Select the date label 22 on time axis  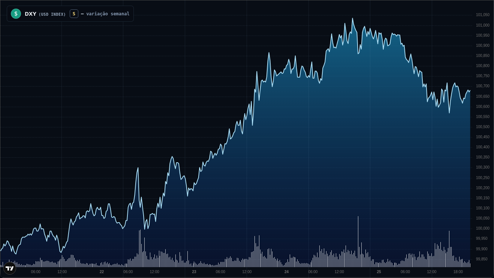102,272
